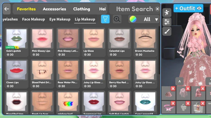Select the Soft Pink Lipstick item
This screenshot has height=118, width=211.
click(x=120, y=103)
